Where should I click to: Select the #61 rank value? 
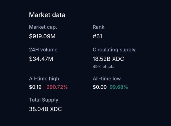[98, 36]
